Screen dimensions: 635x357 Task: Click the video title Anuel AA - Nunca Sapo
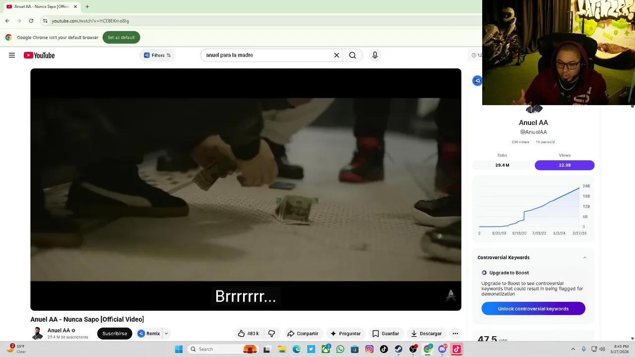tap(87, 319)
